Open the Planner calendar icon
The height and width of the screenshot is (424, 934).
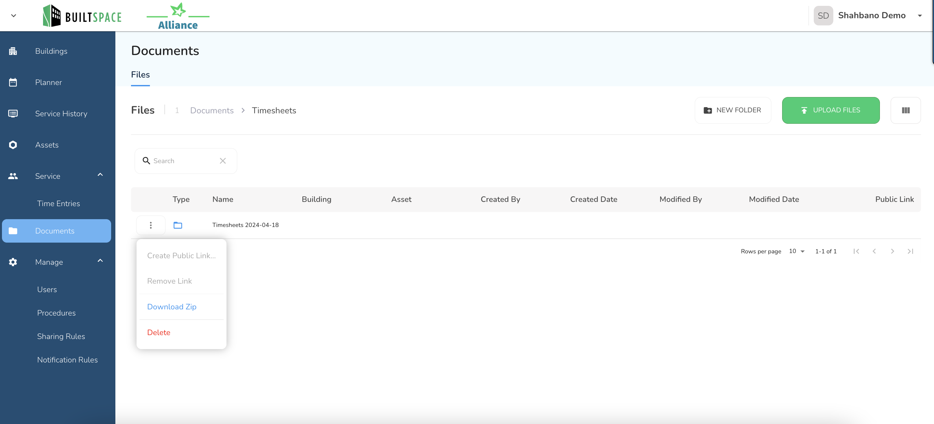[x=13, y=82]
